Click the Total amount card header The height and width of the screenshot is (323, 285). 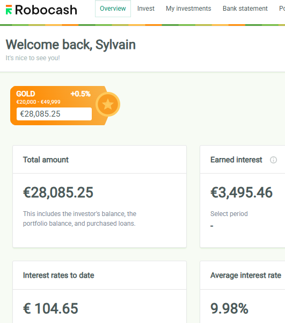click(x=100, y=160)
